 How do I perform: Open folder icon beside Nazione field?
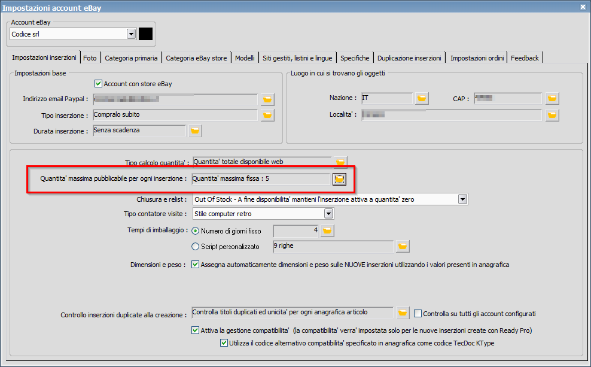(x=421, y=98)
